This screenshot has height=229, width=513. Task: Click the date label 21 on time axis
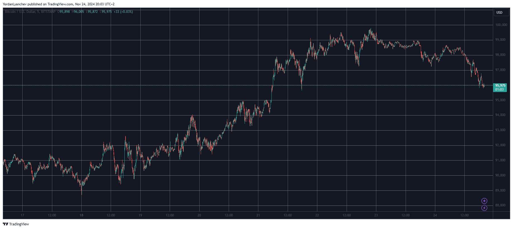click(258, 215)
